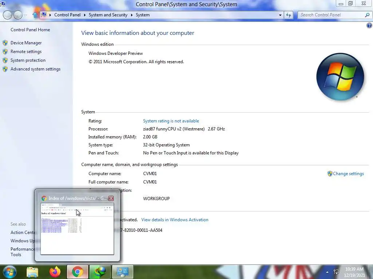Click the Control Panel taskbar button
Image resolution: width=373 pixels, height=279 pixels.
coord(123,272)
